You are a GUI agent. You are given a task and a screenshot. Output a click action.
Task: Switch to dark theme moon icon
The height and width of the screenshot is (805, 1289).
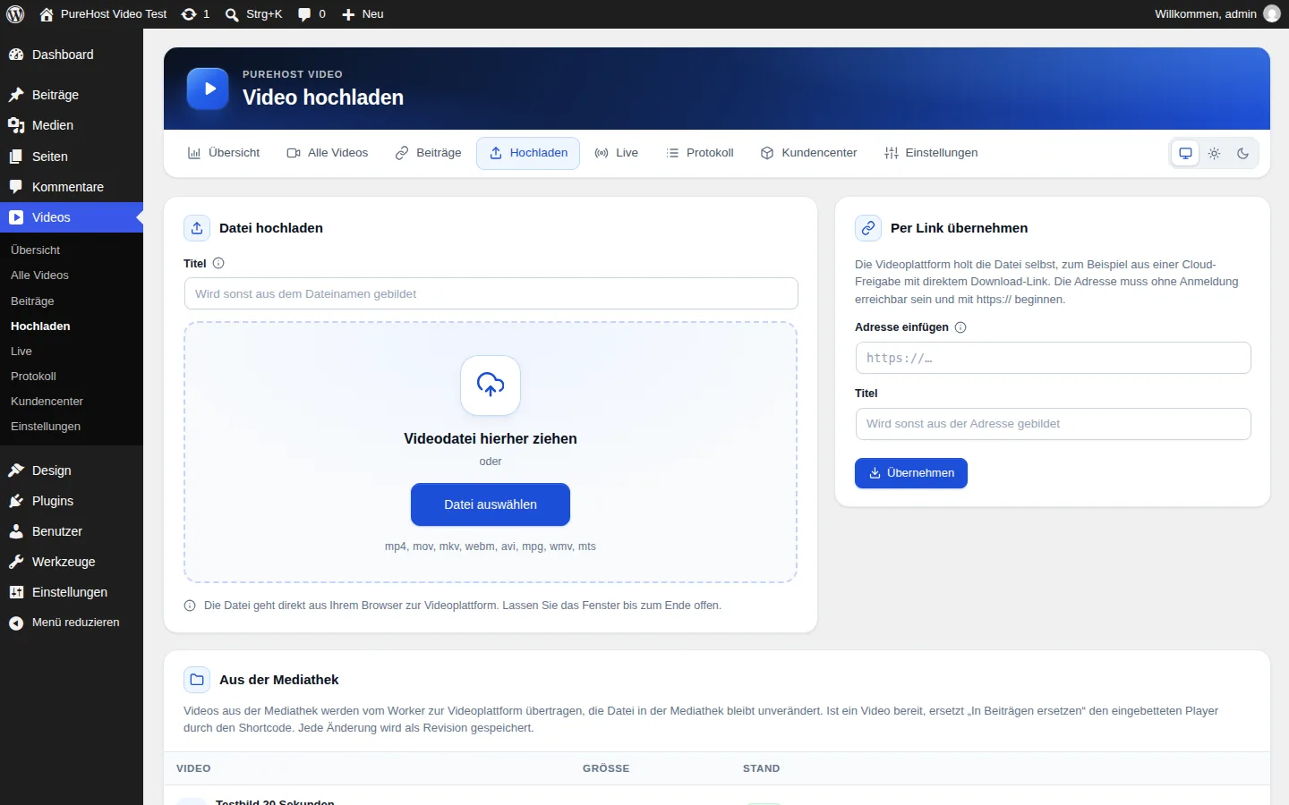click(x=1242, y=153)
